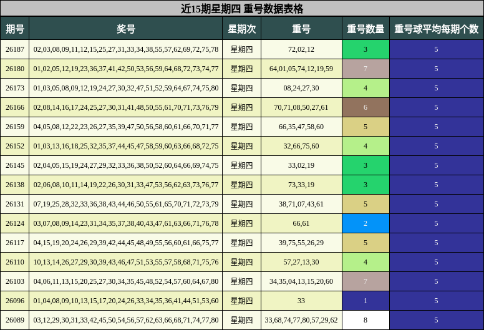The image size is (484, 330).
Task: Select period number 26152
Action: point(15,146)
